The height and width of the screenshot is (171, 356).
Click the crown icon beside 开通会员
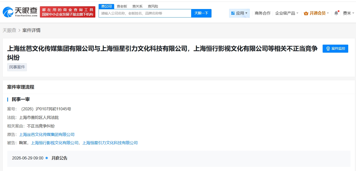[x=306, y=13]
